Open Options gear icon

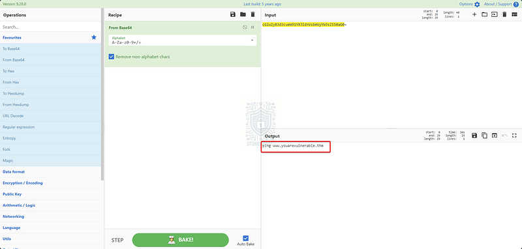477,5
